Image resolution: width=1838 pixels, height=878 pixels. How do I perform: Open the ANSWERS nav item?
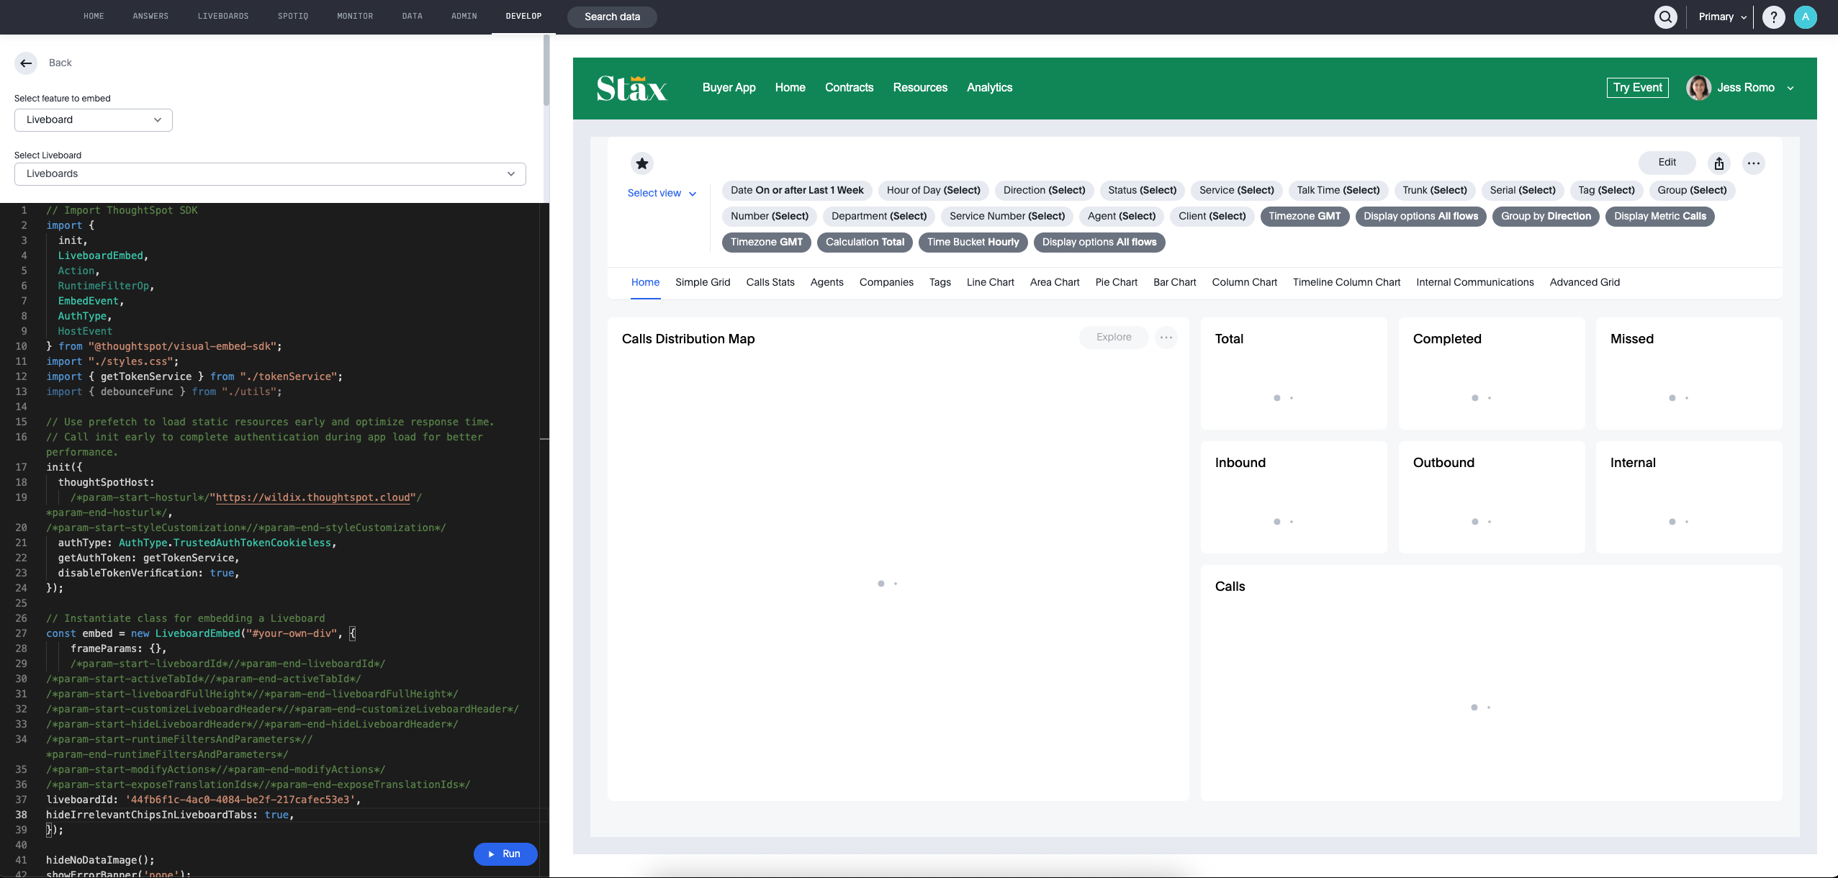(x=150, y=17)
